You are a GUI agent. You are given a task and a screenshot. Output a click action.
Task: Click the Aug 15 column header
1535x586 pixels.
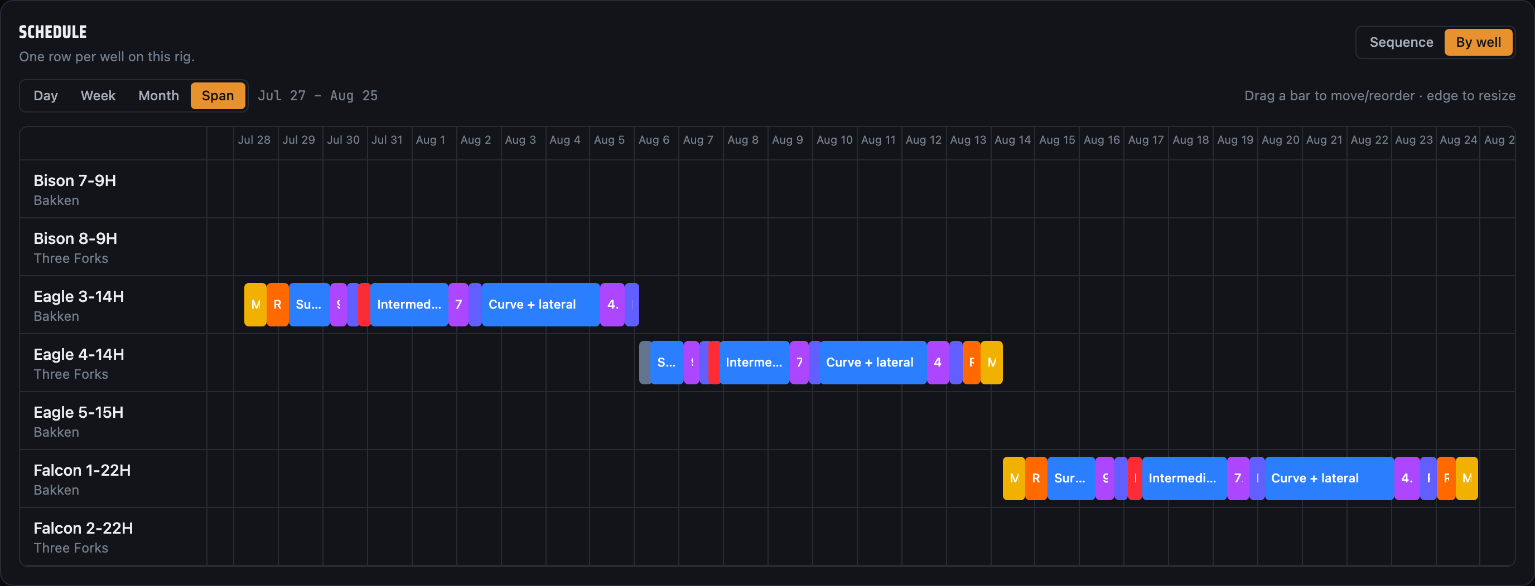(1056, 140)
